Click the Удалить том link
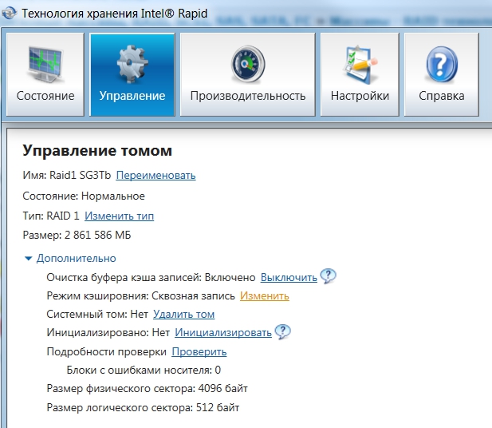This screenshot has width=492, height=428. click(x=183, y=315)
